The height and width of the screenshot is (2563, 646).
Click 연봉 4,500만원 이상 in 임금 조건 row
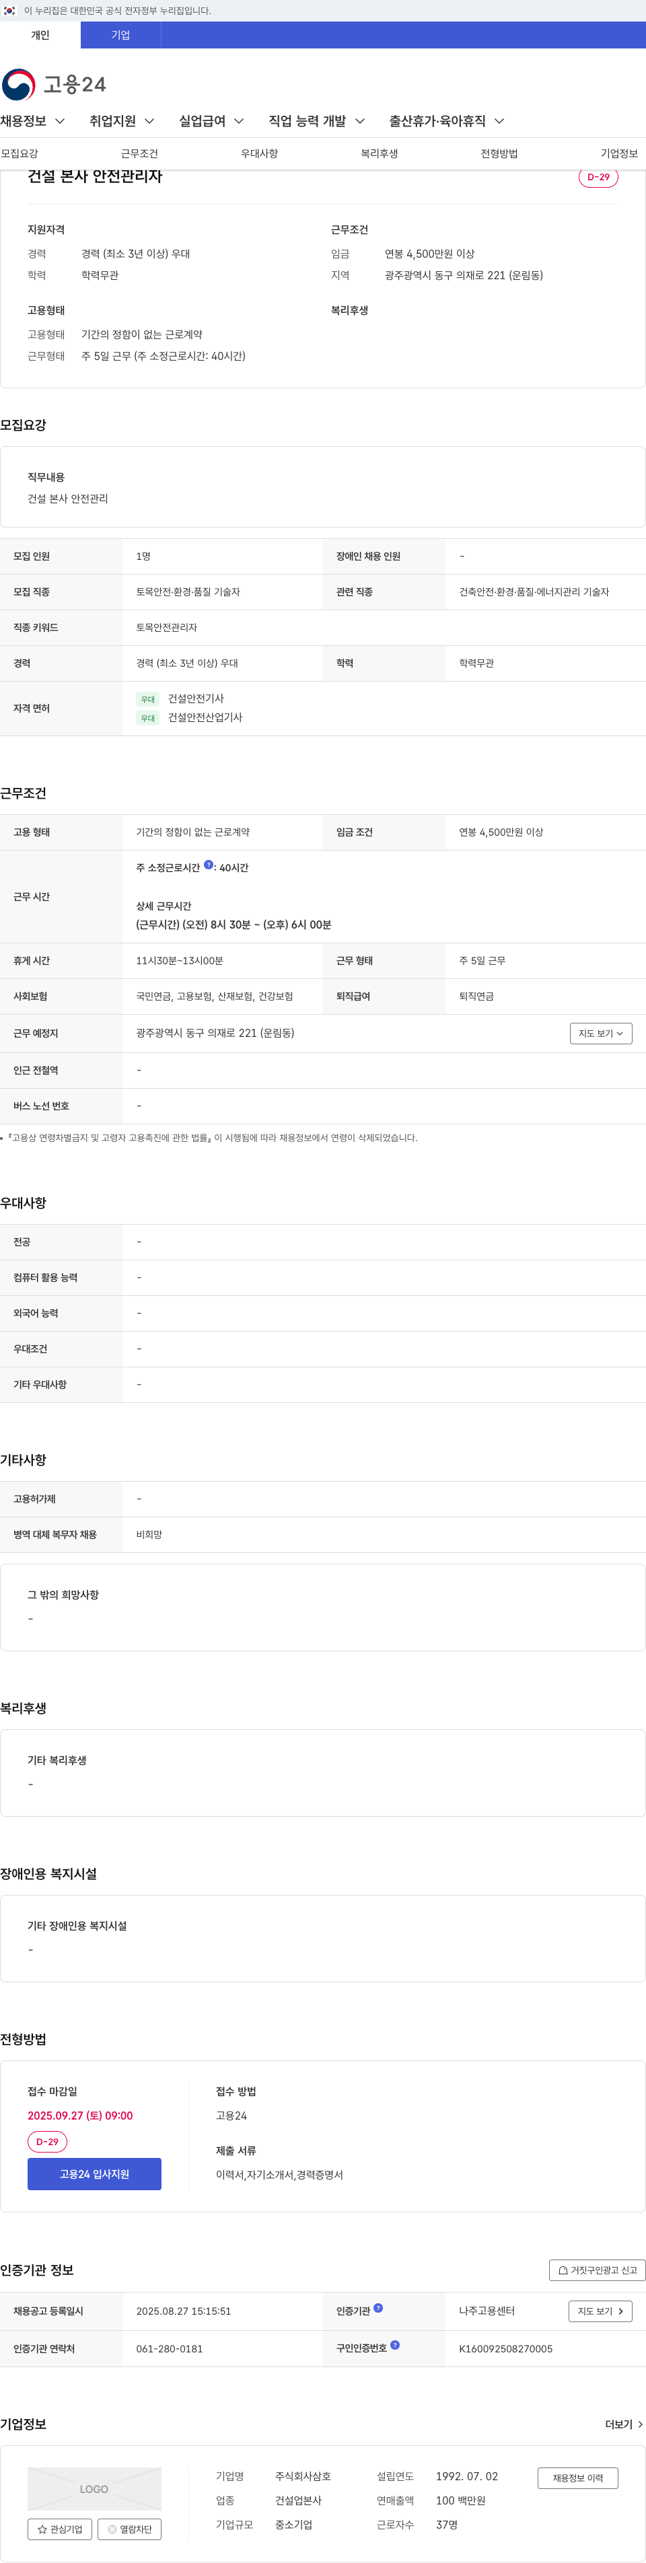click(501, 833)
